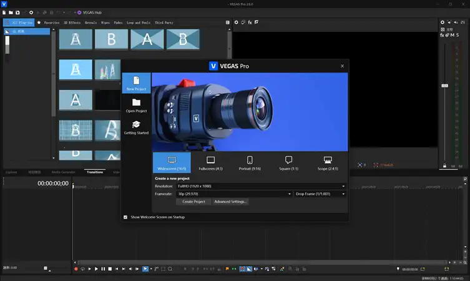Uncheck Show Welcome Screen on Startup
470x281 pixels.
coord(125,217)
